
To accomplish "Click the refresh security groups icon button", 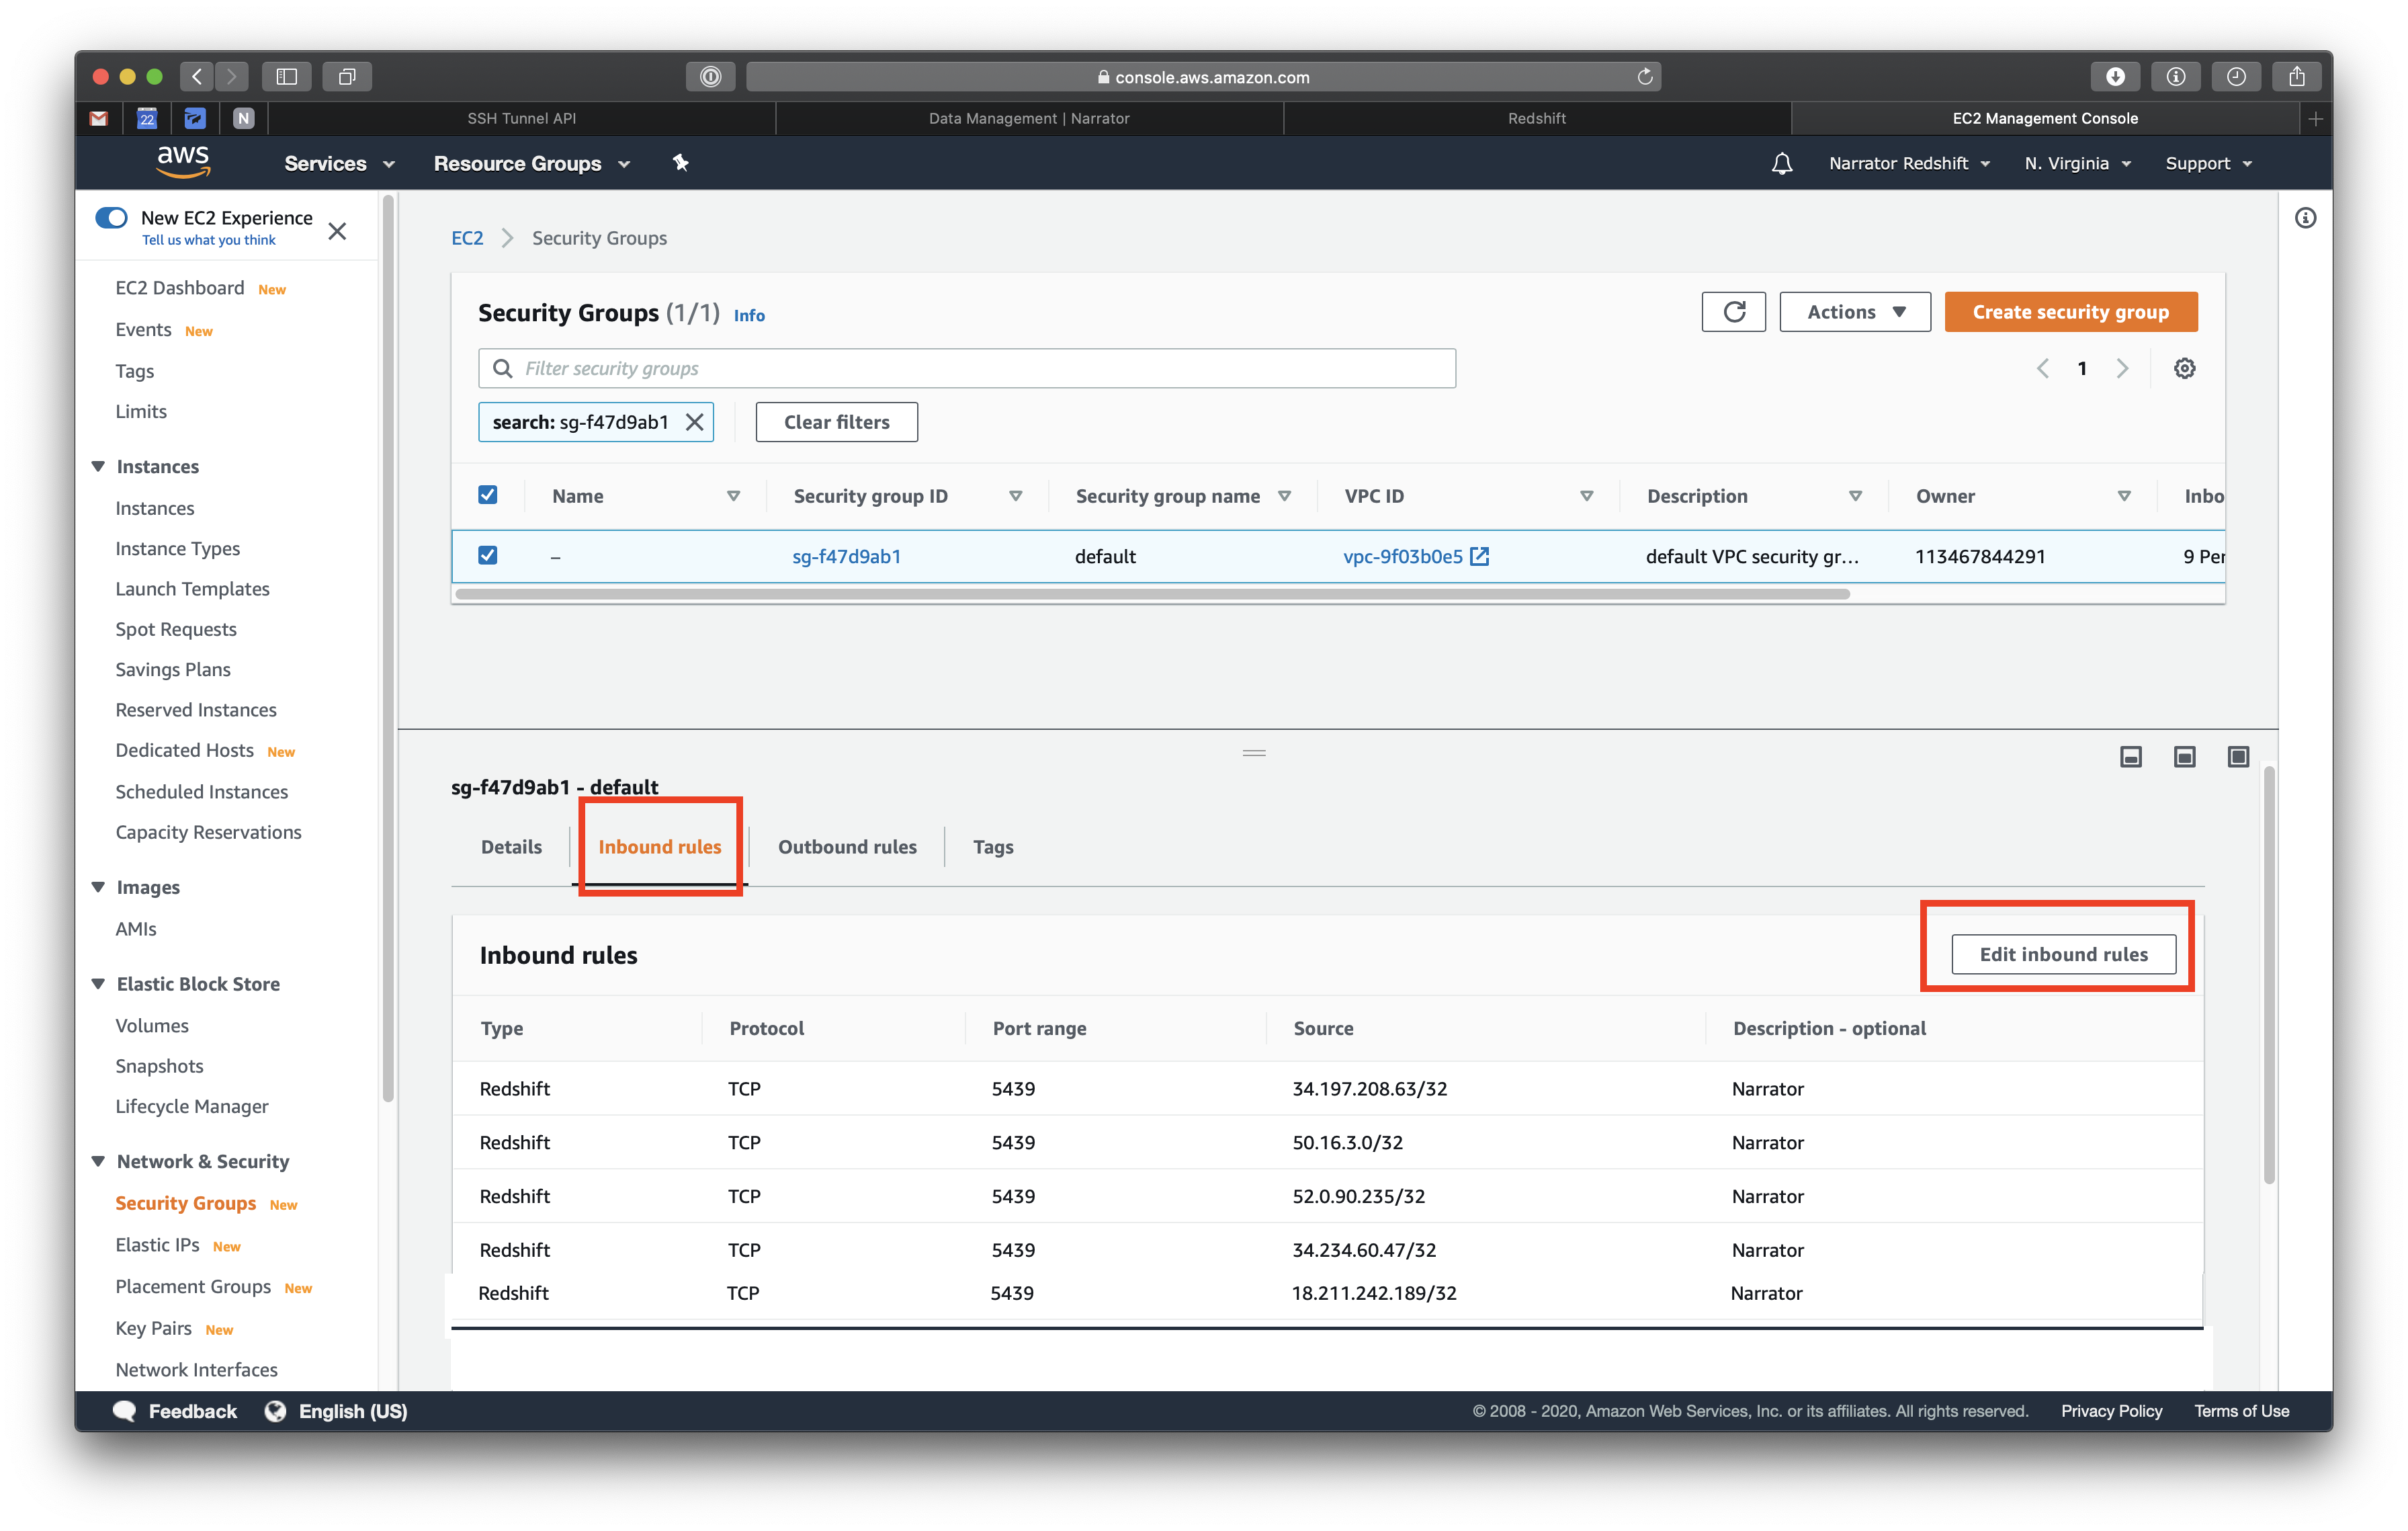I will (1733, 312).
